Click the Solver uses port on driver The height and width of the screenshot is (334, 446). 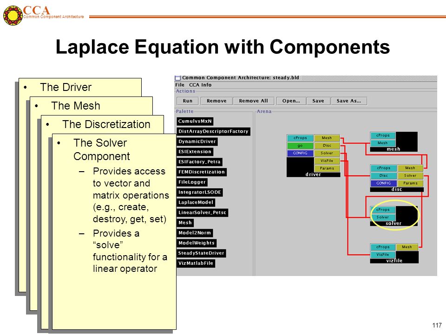[327, 153]
